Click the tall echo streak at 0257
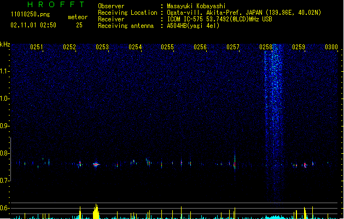The height and width of the screenshot is (219, 344). click(235, 163)
